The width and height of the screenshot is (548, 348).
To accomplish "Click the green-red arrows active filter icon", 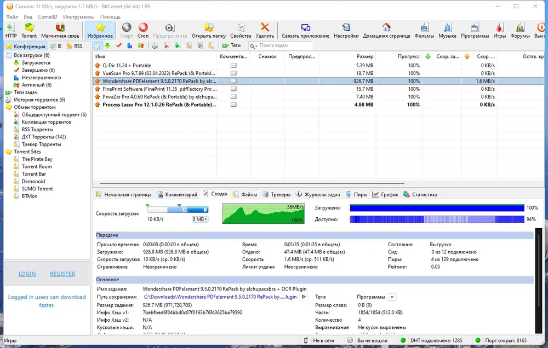I will pos(141,45).
